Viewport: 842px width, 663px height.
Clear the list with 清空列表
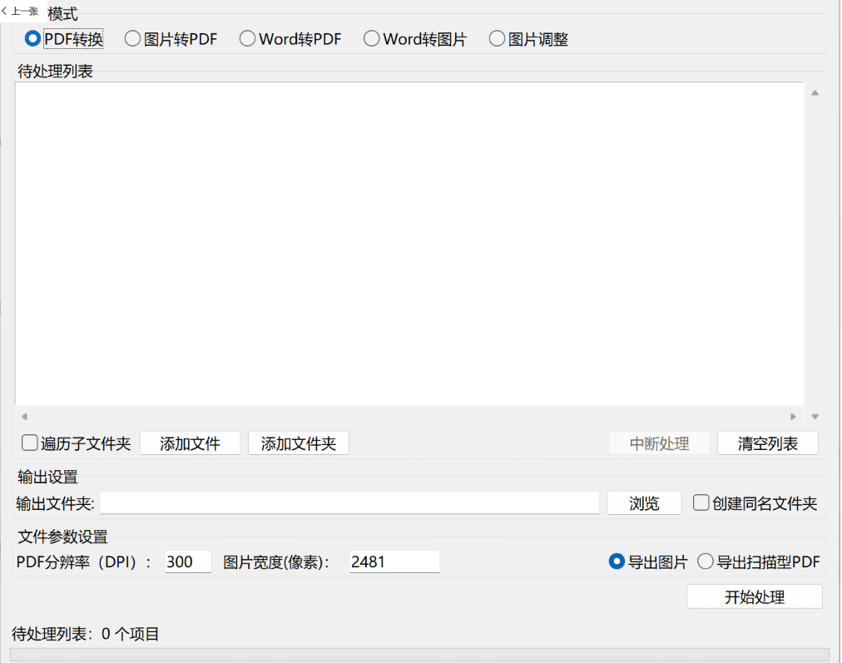[x=767, y=443]
